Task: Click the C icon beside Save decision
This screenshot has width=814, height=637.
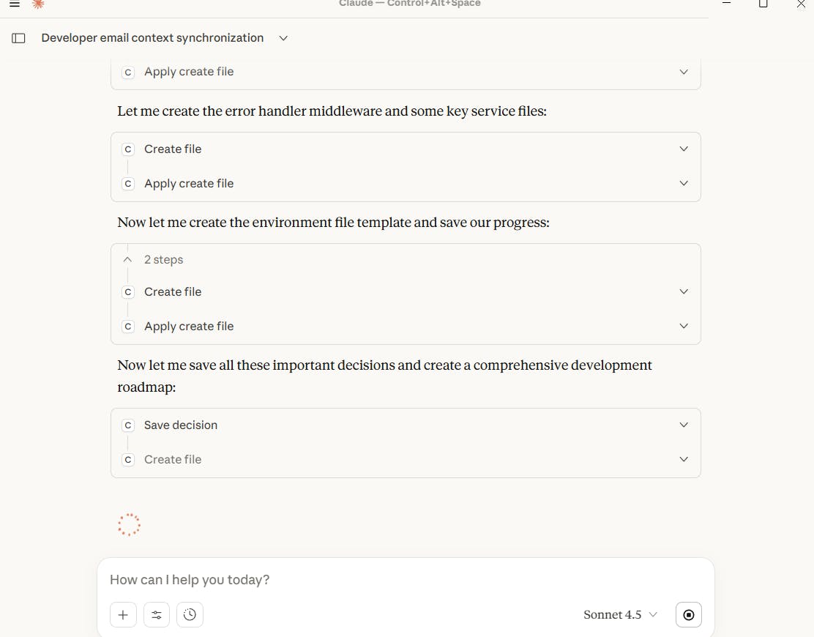Action: pyautogui.click(x=128, y=425)
